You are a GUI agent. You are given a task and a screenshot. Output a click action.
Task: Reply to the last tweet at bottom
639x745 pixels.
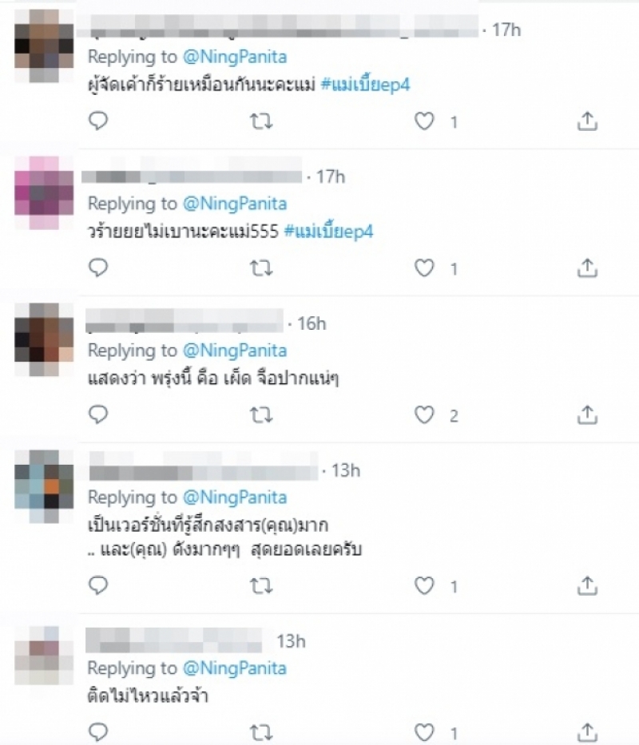coord(98,732)
